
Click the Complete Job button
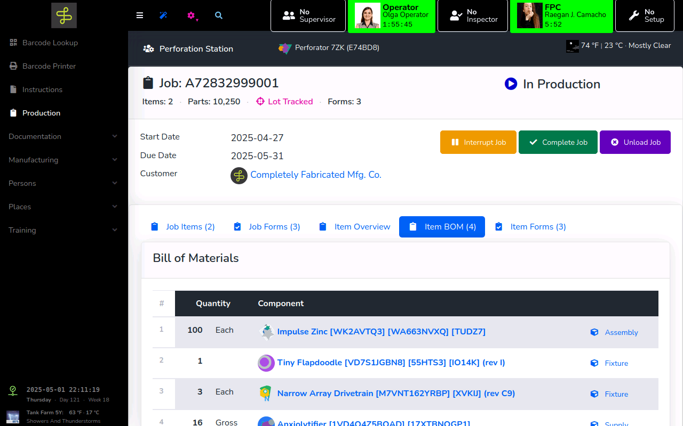click(558, 142)
